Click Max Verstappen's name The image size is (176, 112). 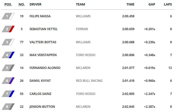[x=43, y=55]
